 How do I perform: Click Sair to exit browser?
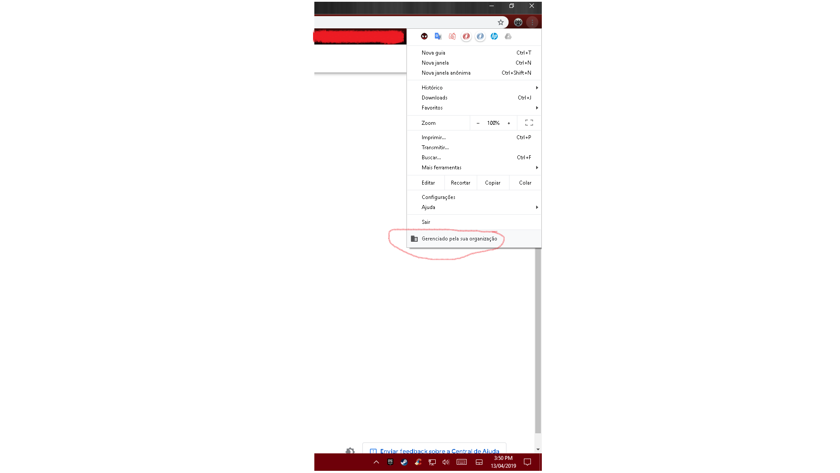click(x=426, y=222)
